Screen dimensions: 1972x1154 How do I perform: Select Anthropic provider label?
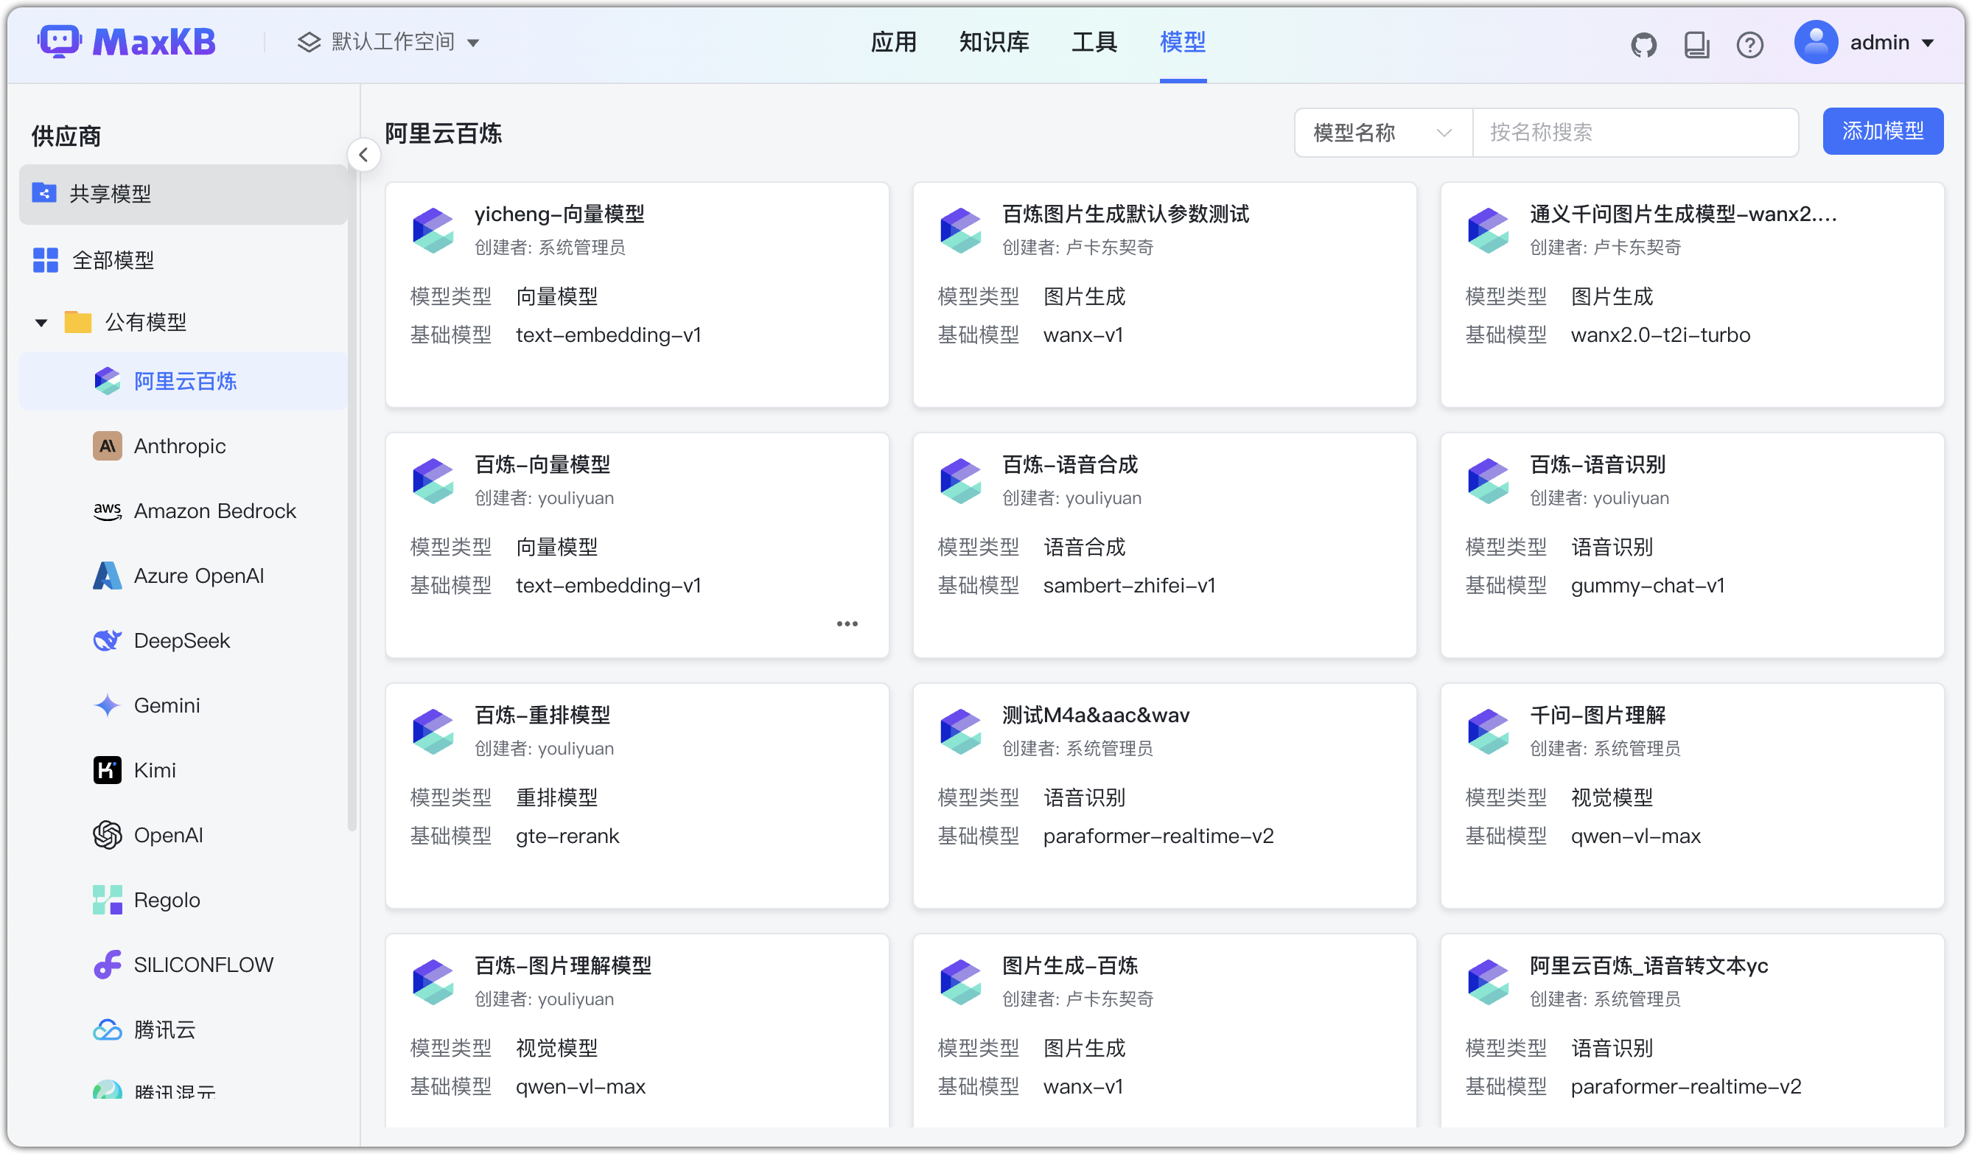180,446
